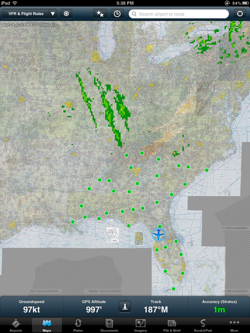This screenshot has height=333, width=250.
Task: Open the Plates tab
Action: [78, 325]
